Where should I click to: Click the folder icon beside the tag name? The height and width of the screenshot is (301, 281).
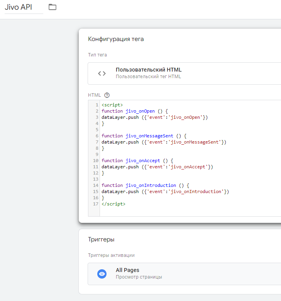click(52, 7)
